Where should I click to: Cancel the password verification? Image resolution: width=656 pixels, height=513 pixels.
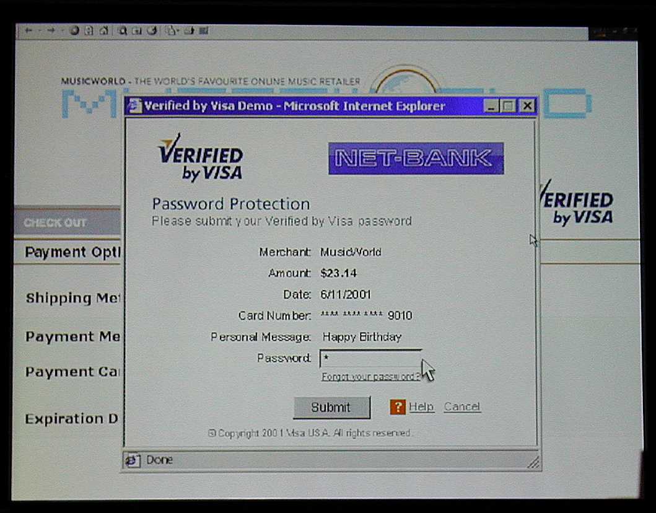point(462,406)
